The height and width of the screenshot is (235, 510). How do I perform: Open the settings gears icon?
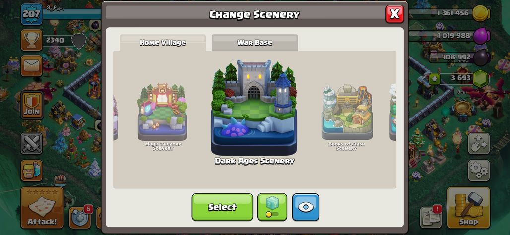[x=479, y=171]
